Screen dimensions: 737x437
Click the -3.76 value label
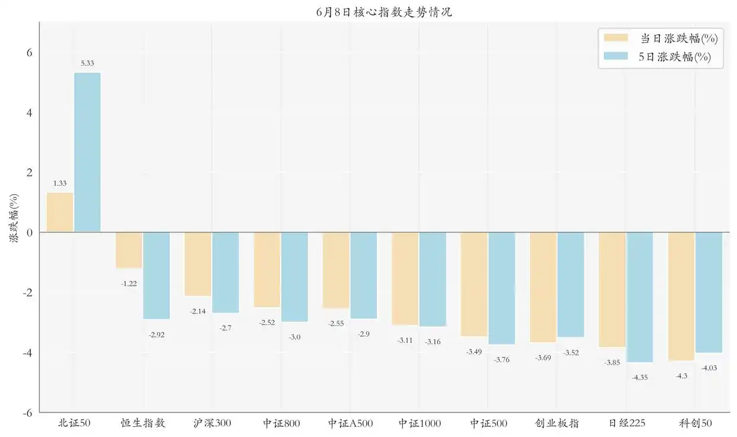[501, 359]
